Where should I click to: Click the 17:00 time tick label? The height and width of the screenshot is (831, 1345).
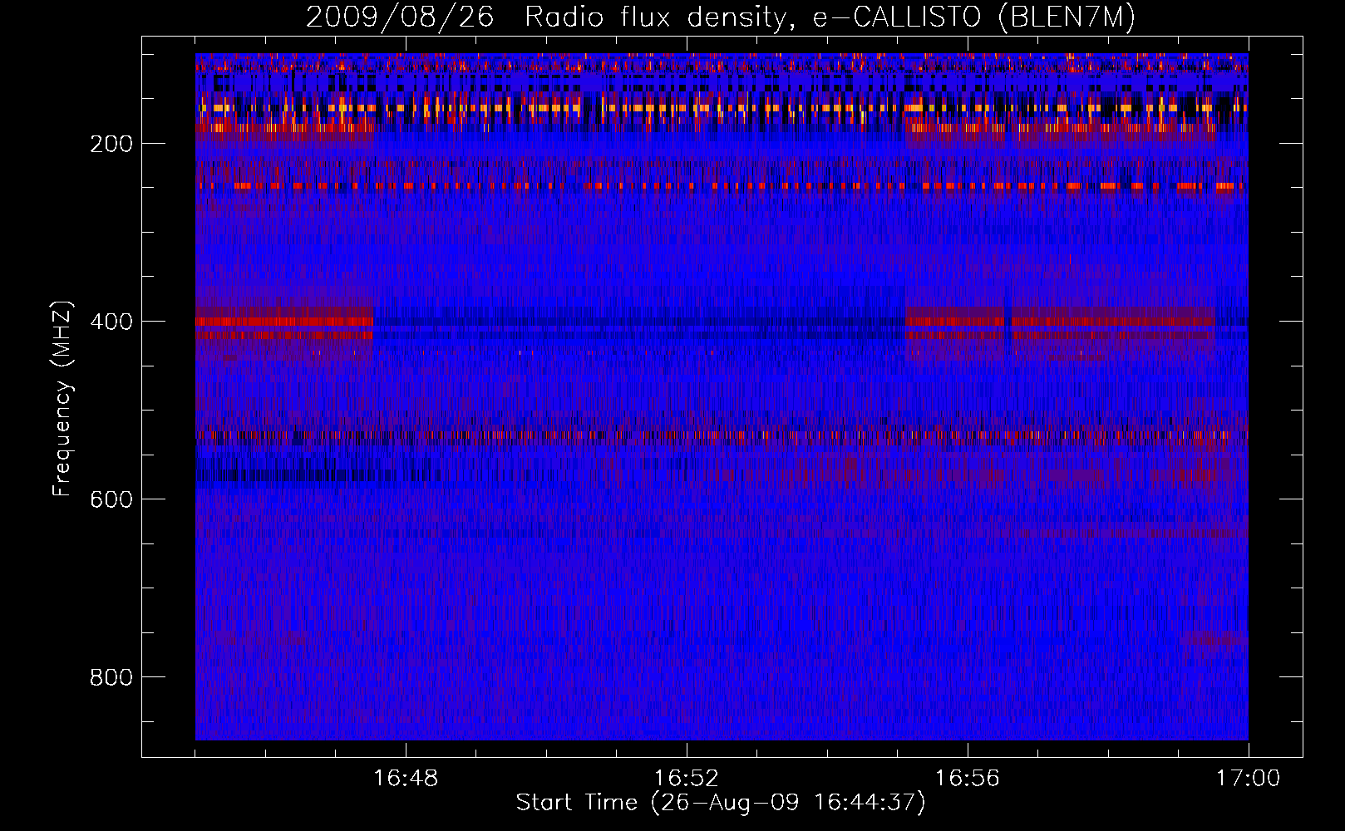click(x=1248, y=779)
